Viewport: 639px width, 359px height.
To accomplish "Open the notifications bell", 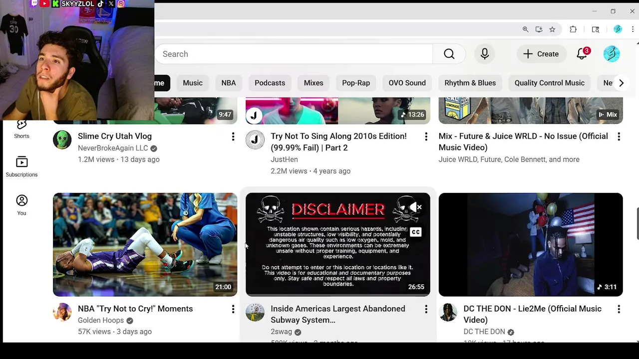I will (582, 54).
